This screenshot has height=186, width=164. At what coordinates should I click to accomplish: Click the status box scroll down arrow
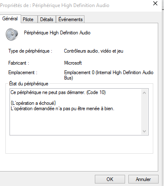coord(145,131)
